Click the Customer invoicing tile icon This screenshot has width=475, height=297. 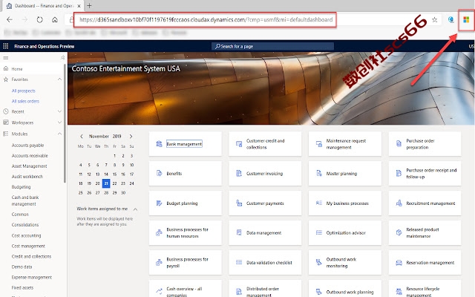tap(239, 173)
